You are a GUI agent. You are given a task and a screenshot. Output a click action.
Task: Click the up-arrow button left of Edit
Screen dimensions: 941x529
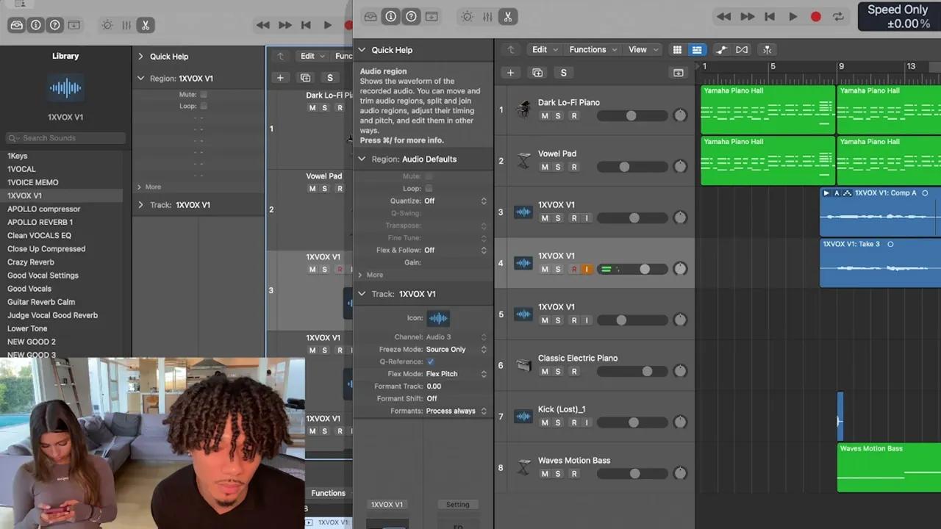pyautogui.click(x=511, y=49)
